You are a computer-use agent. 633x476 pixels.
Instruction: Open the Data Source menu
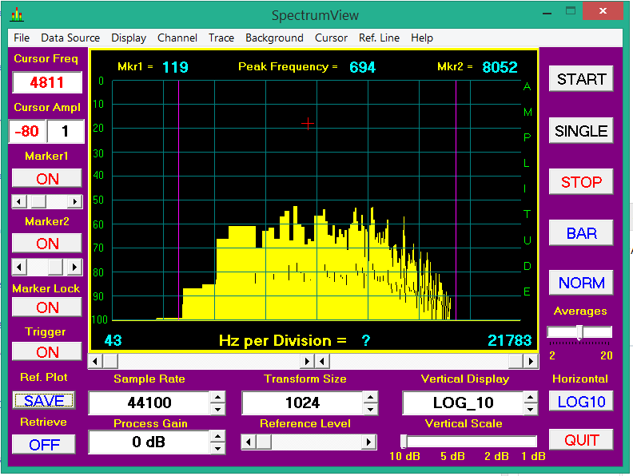click(70, 38)
